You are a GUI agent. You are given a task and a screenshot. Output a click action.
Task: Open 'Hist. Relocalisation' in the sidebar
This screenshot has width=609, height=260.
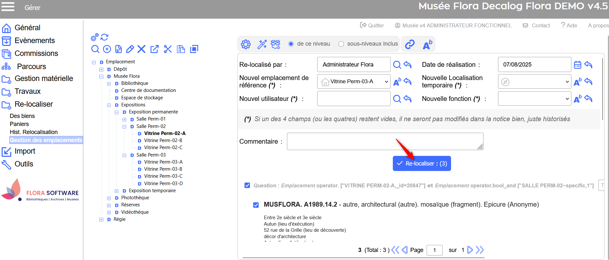(x=33, y=132)
